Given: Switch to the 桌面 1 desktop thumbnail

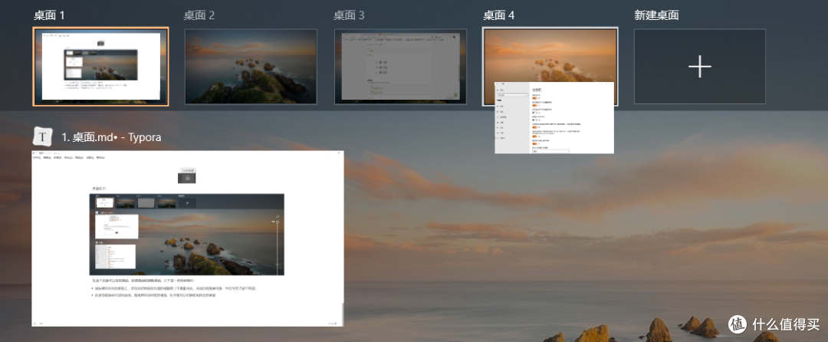Looking at the screenshot, I should point(100,67).
